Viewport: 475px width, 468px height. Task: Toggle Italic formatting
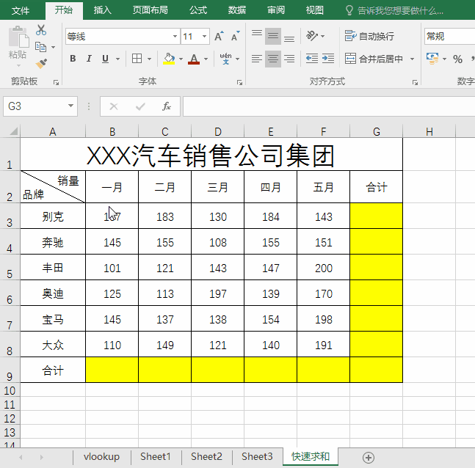pyautogui.click(x=89, y=59)
